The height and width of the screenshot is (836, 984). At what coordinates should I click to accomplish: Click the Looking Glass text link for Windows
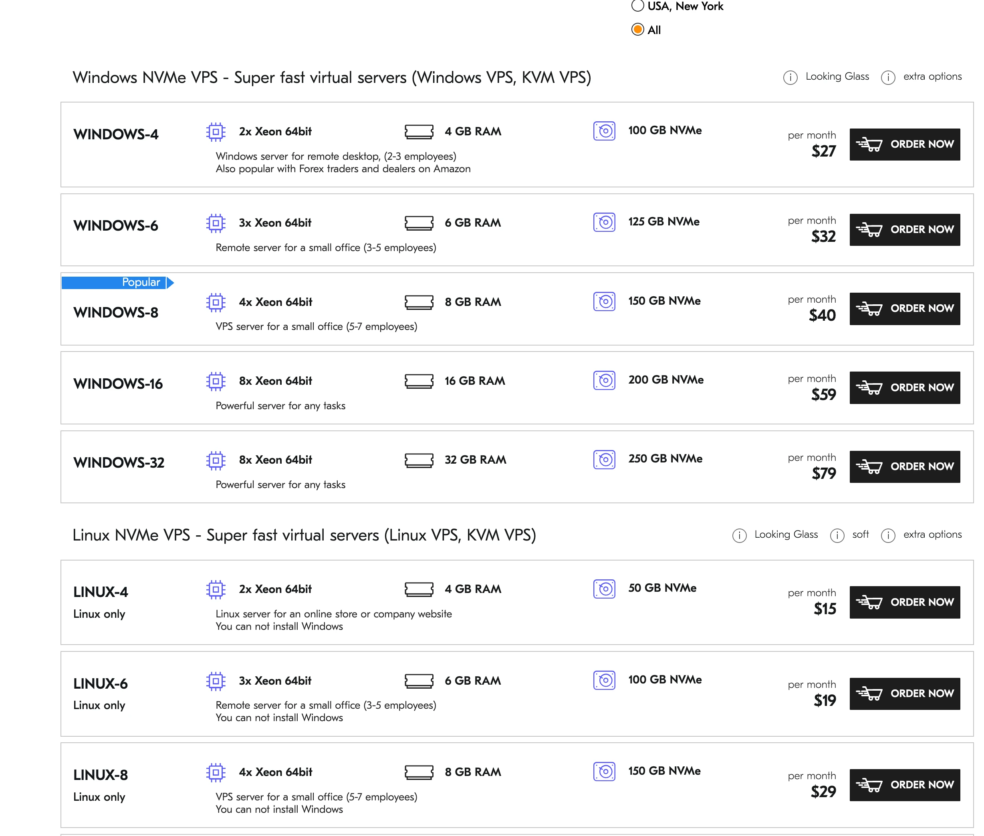pos(837,76)
